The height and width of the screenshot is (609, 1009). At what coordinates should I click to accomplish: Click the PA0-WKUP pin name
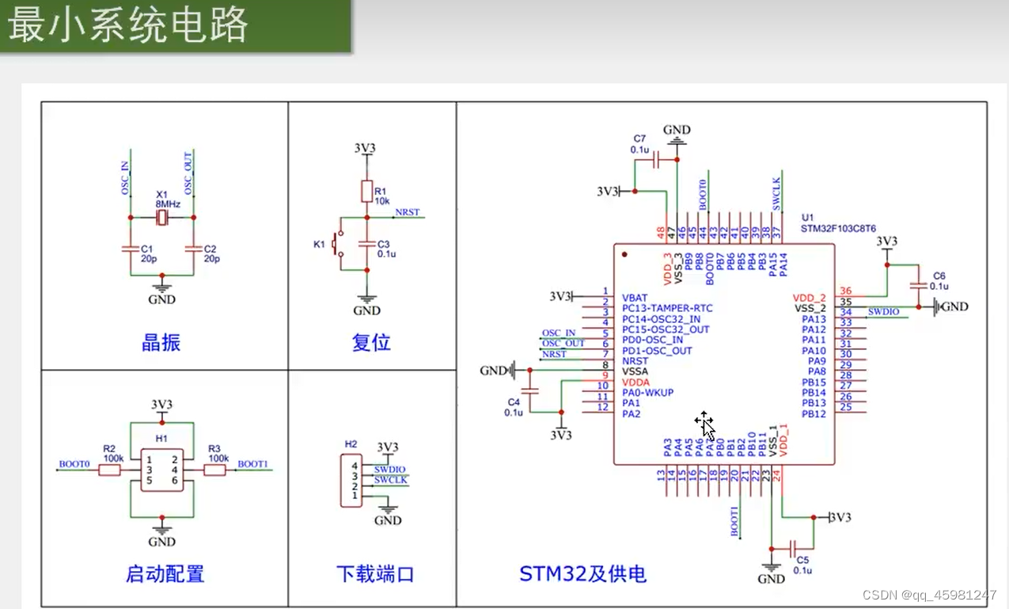[647, 393]
